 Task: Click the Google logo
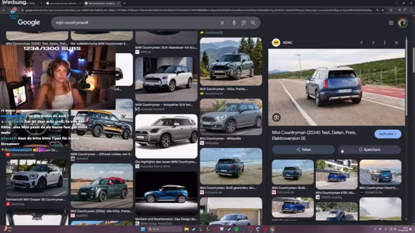29,23
